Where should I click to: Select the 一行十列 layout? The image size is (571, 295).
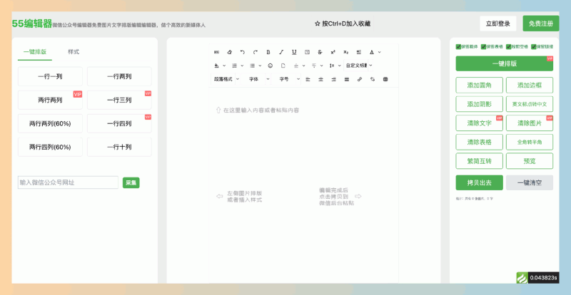pos(119,147)
